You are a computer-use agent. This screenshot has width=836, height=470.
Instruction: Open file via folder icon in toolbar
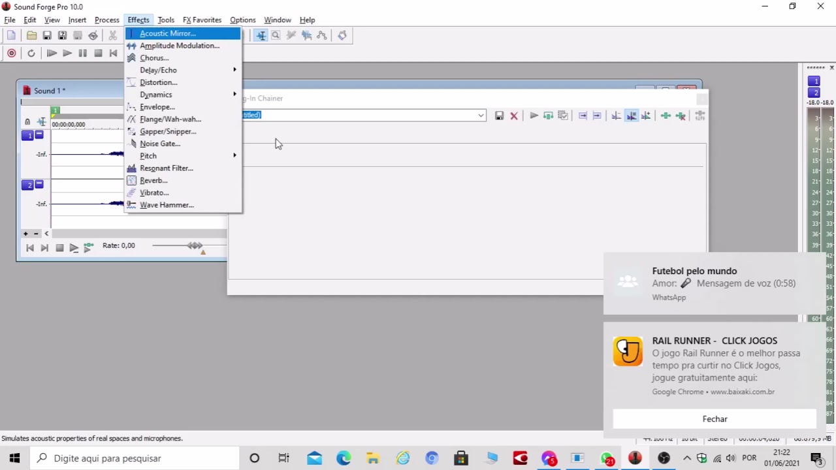tap(31, 35)
